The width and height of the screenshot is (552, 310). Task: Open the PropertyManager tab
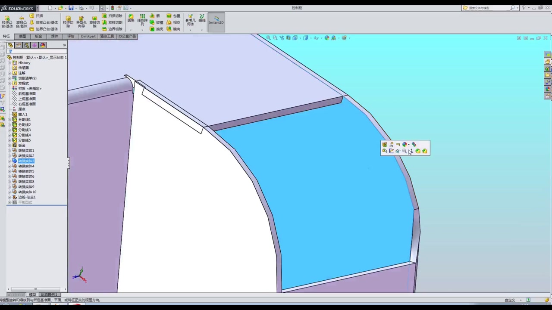pos(18,45)
